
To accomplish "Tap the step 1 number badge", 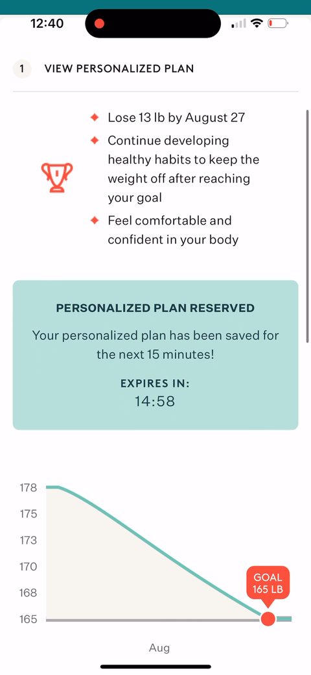I will pos(22,68).
